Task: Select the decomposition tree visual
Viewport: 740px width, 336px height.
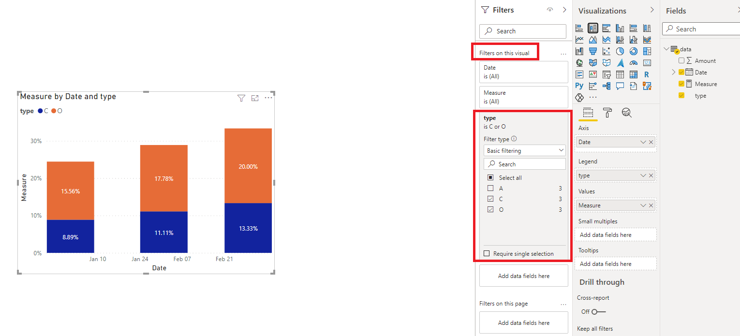Action: (x=607, y=86)
